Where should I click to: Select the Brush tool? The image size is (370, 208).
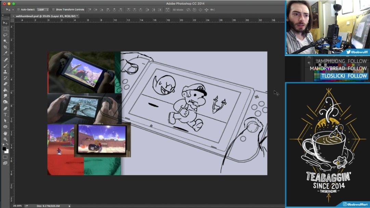(x=5, y=66)
